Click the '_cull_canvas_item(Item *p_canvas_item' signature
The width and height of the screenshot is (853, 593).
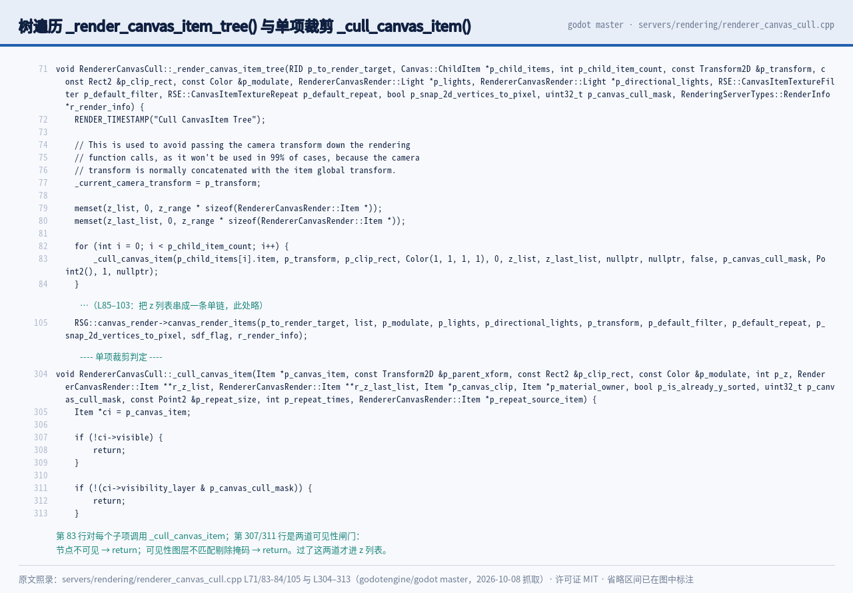pyautogui.click(x=445, y=387)
